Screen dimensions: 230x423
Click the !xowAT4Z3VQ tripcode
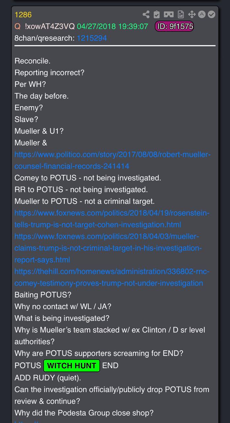[50, 26]
